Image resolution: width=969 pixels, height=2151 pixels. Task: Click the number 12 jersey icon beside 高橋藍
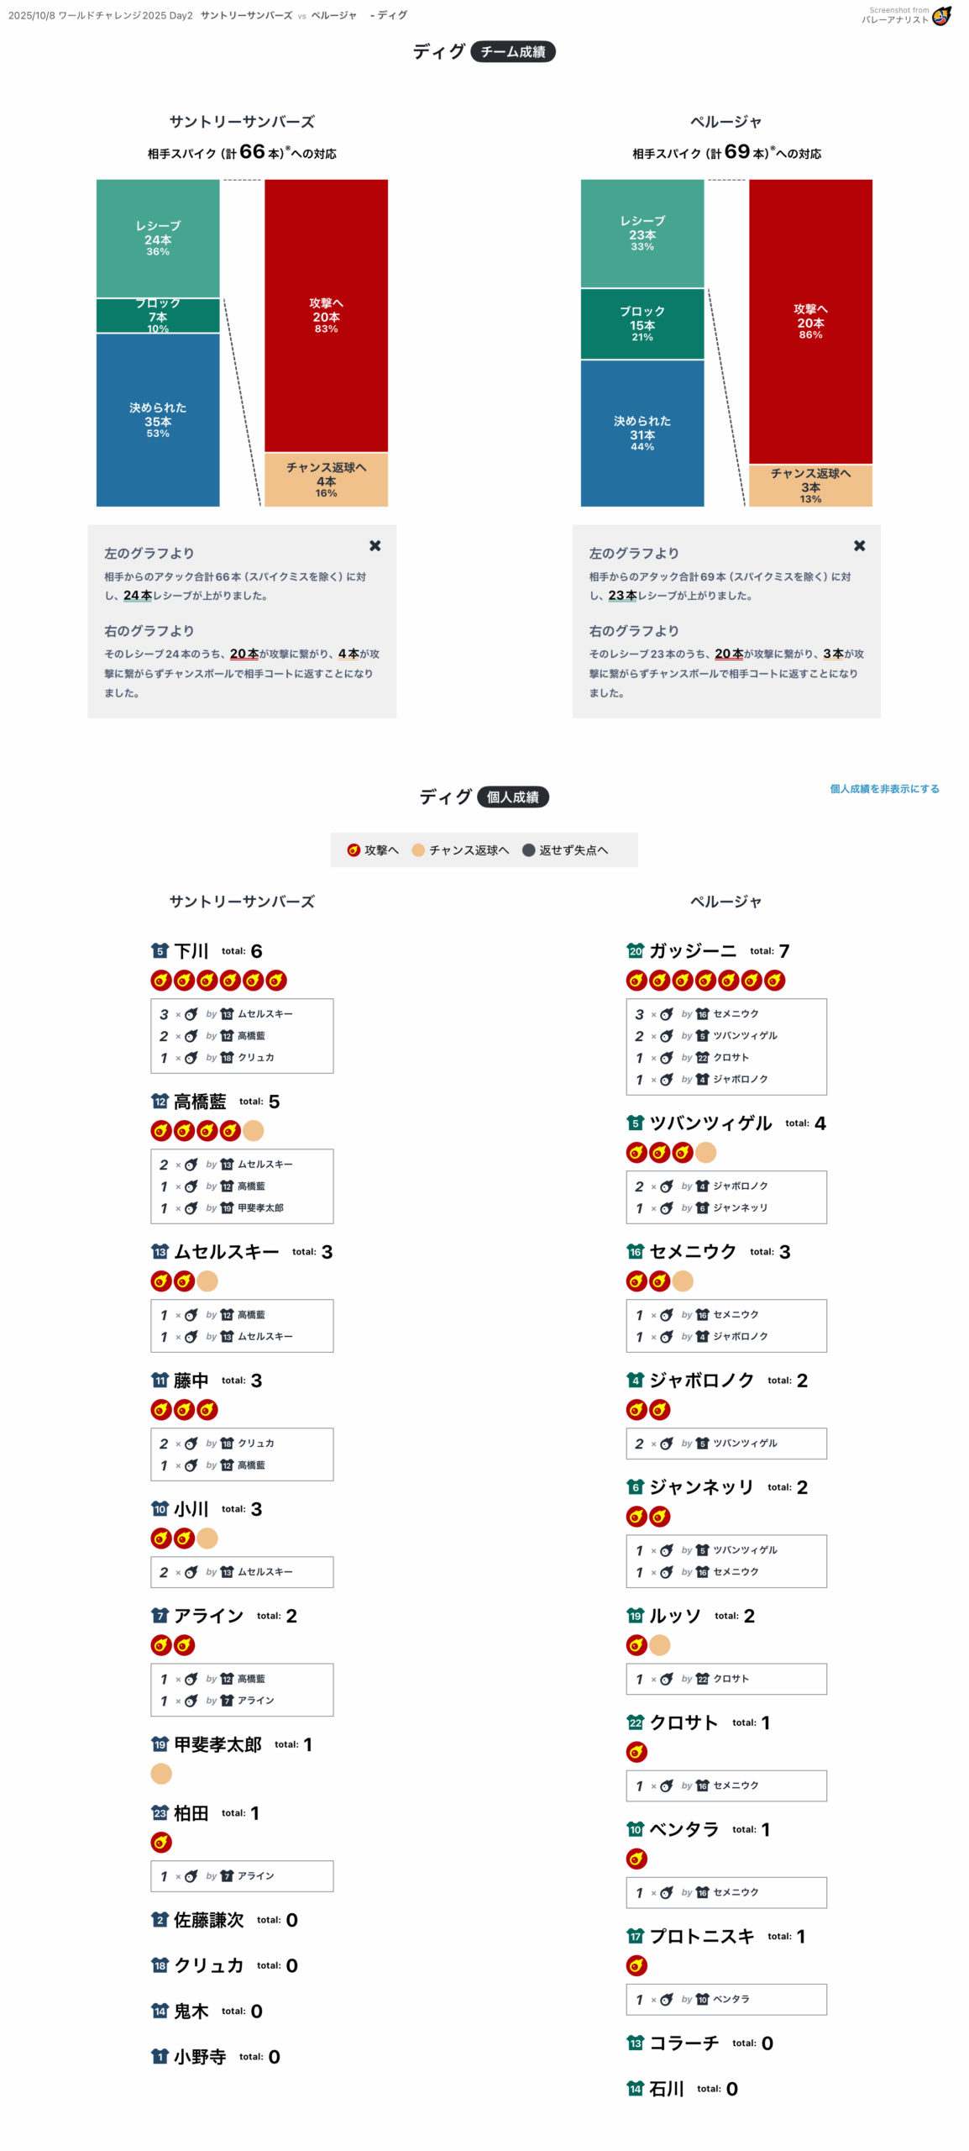click(x=160, y=1101)
